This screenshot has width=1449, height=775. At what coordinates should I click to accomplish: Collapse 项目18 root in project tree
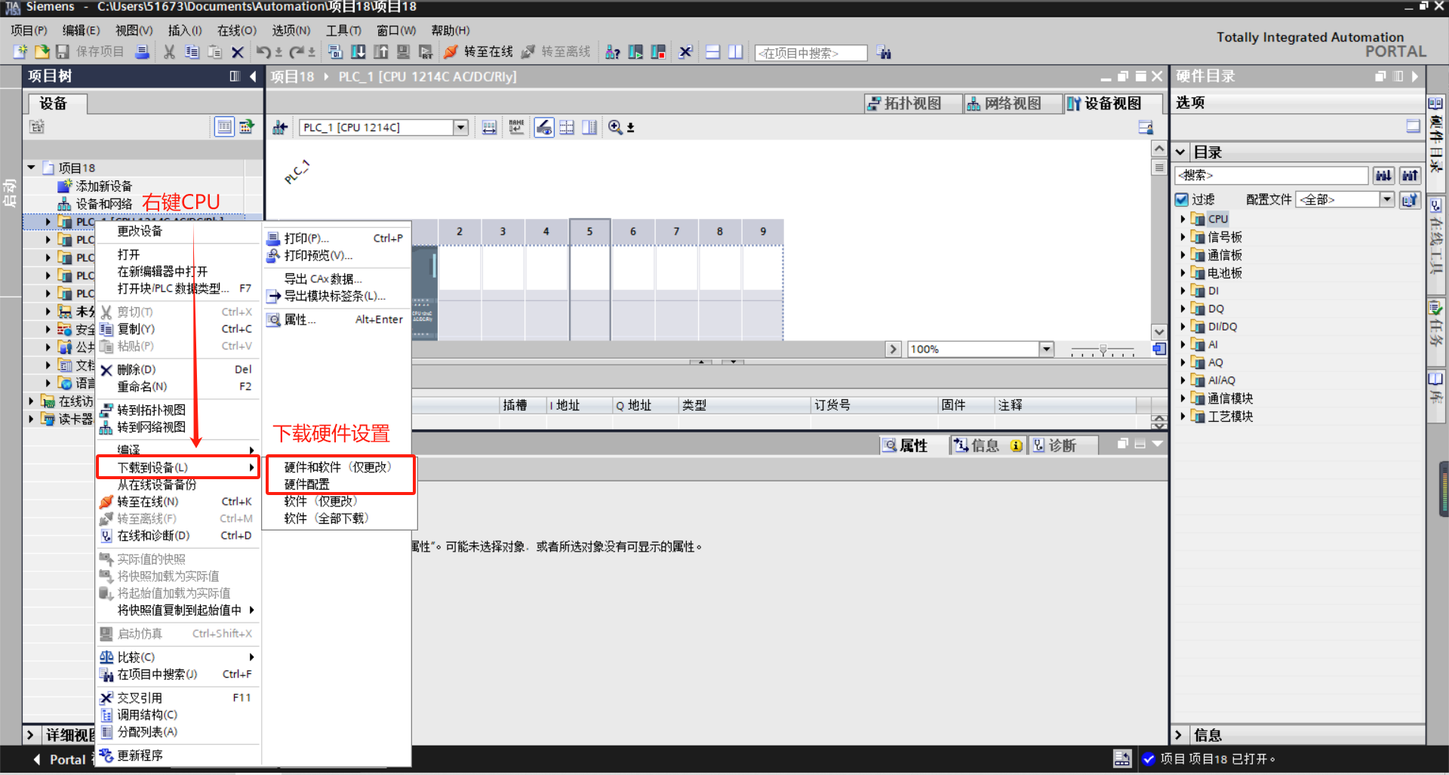point(32,168)
